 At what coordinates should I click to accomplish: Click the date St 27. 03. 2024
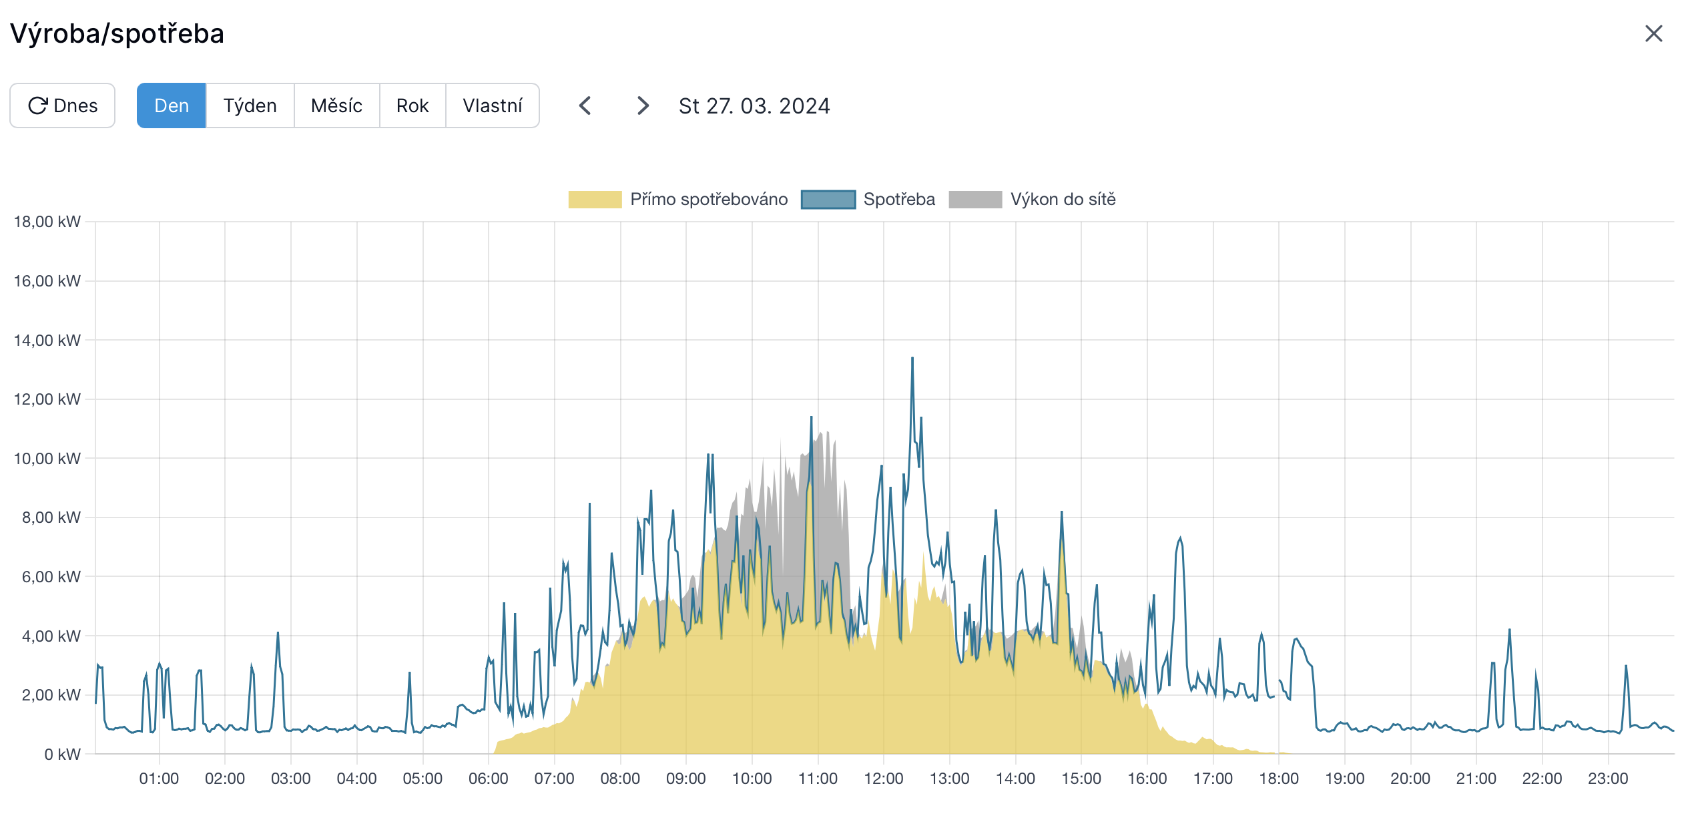[x=754, y=106]
